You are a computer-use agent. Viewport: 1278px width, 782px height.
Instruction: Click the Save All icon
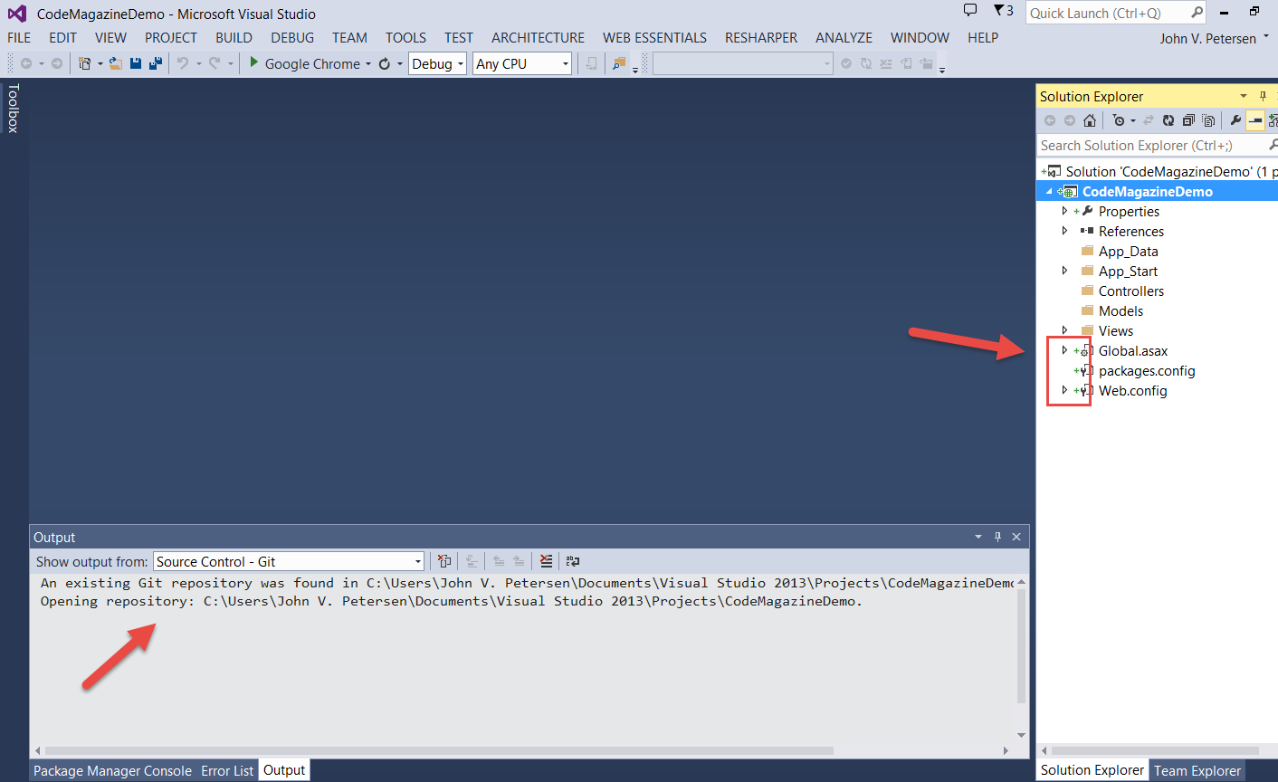click(156, 63)
